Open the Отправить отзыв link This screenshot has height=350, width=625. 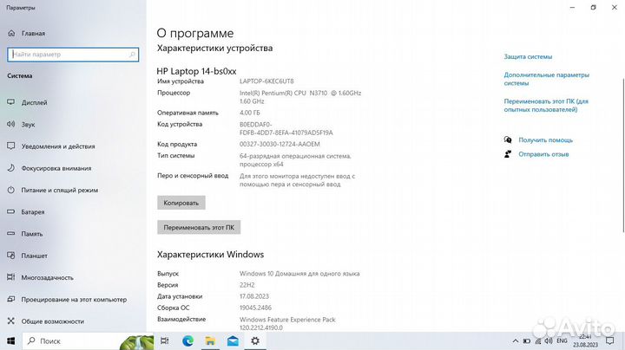[543, 154]
